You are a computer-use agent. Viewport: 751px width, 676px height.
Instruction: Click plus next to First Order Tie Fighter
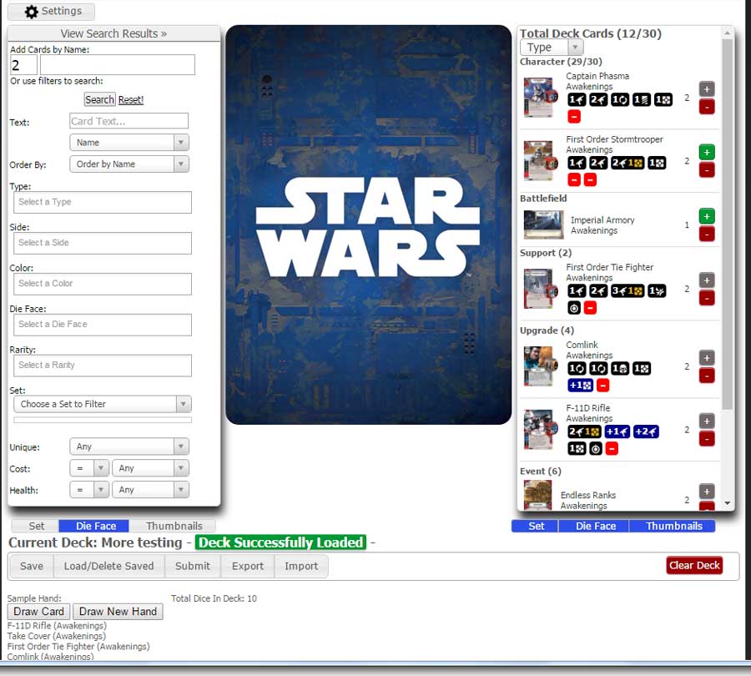click(707, 280)
